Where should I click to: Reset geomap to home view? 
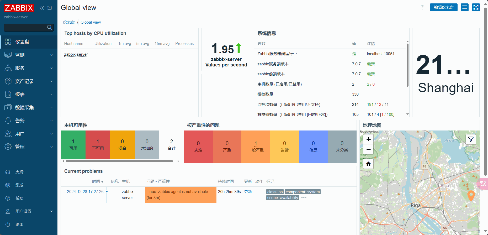tap(368, 164)
